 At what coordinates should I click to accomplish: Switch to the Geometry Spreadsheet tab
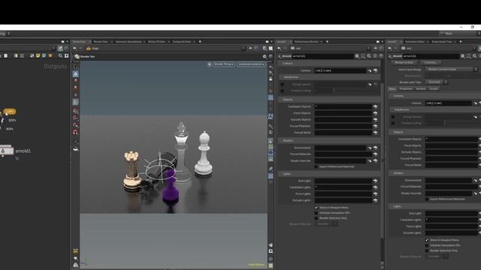tap(129, 42)
